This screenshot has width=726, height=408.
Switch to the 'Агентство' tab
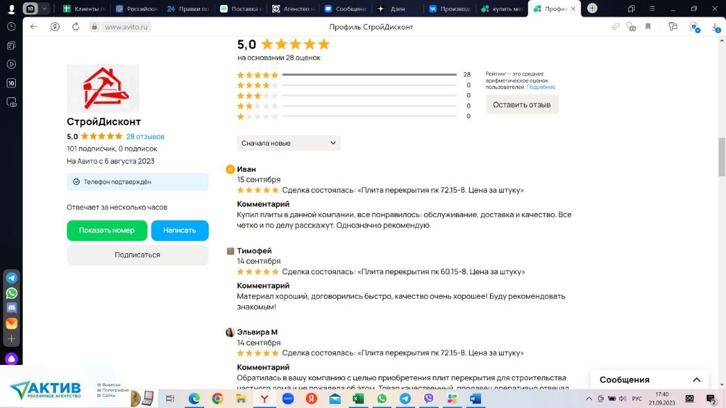[293, 8]
